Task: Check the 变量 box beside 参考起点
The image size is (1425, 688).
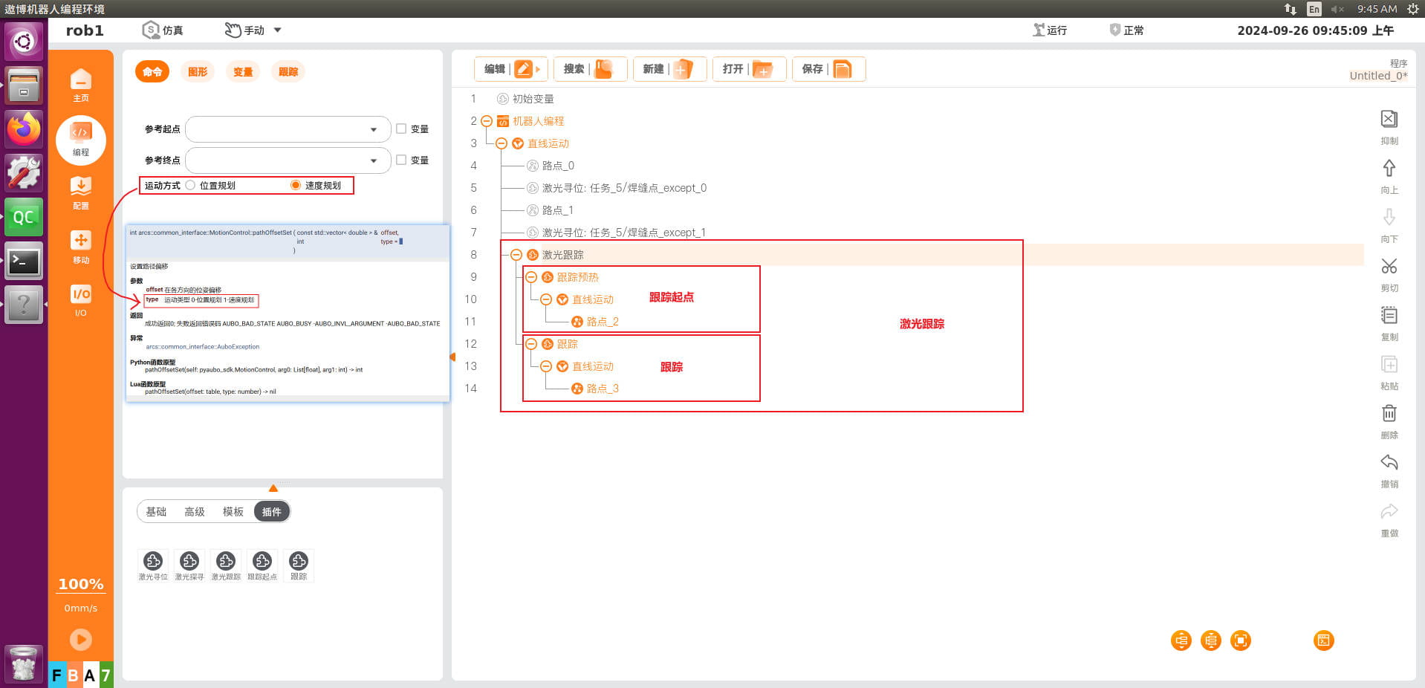Action: click(401, 129)
